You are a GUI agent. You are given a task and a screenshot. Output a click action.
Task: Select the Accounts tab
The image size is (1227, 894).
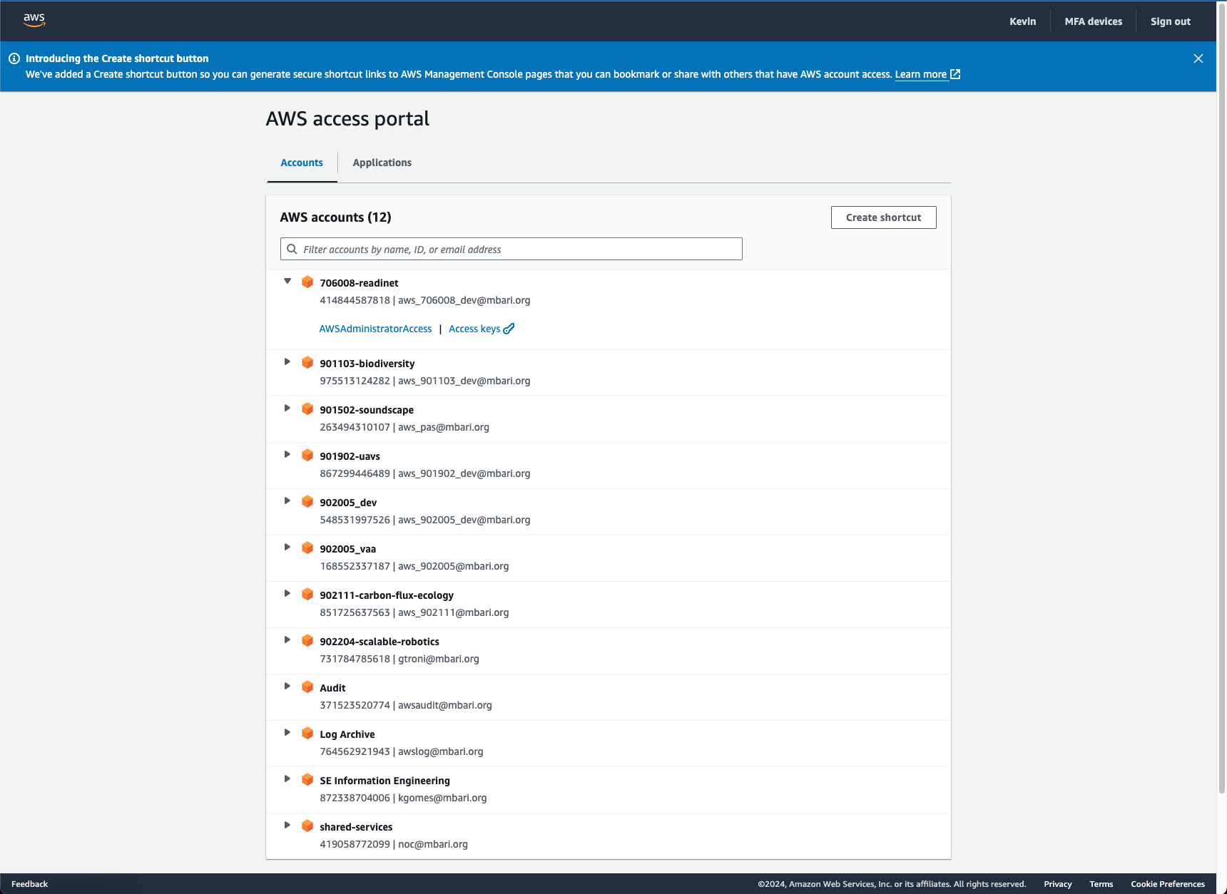302,163
